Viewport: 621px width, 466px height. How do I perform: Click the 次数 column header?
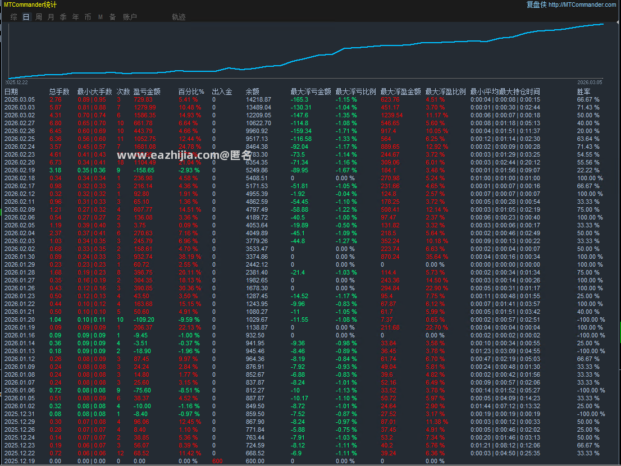(123, 92)
